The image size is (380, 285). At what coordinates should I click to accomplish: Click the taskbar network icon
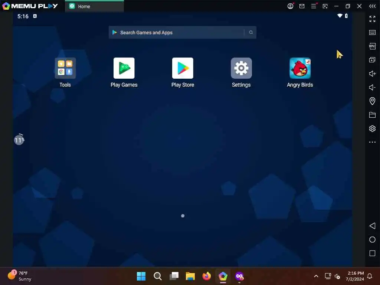coord(328,276)
